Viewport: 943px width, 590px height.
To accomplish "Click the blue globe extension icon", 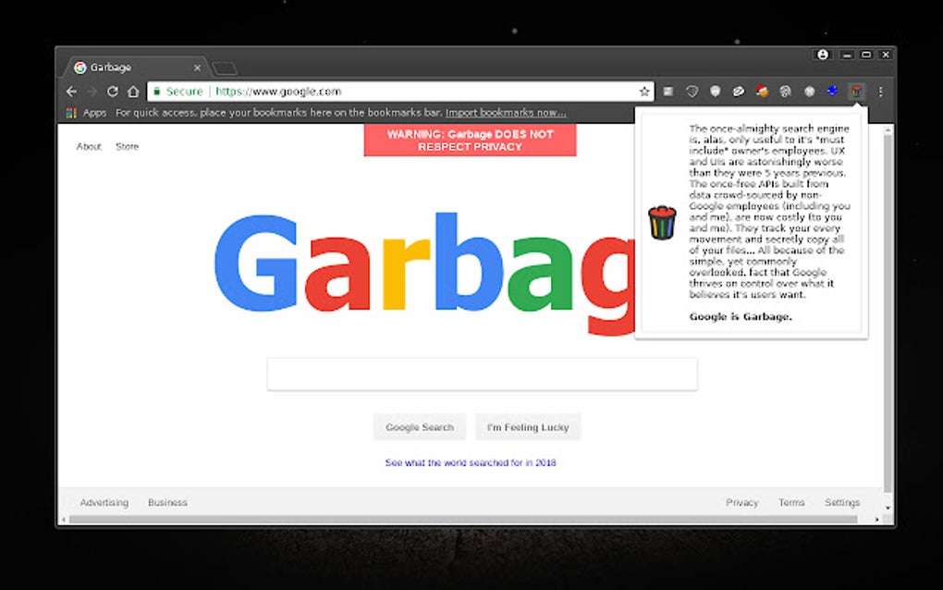I will point(832,92).
